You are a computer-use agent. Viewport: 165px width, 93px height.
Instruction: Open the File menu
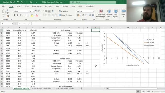3,6
